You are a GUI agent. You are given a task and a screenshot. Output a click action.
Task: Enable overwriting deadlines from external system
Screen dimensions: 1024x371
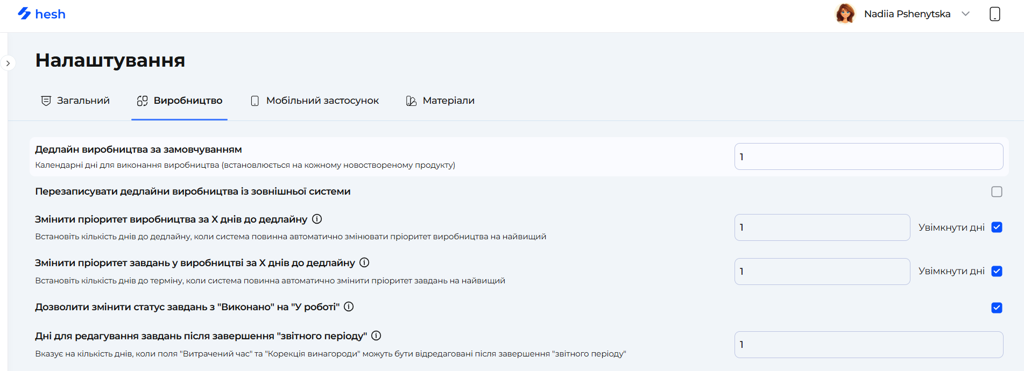997,192
